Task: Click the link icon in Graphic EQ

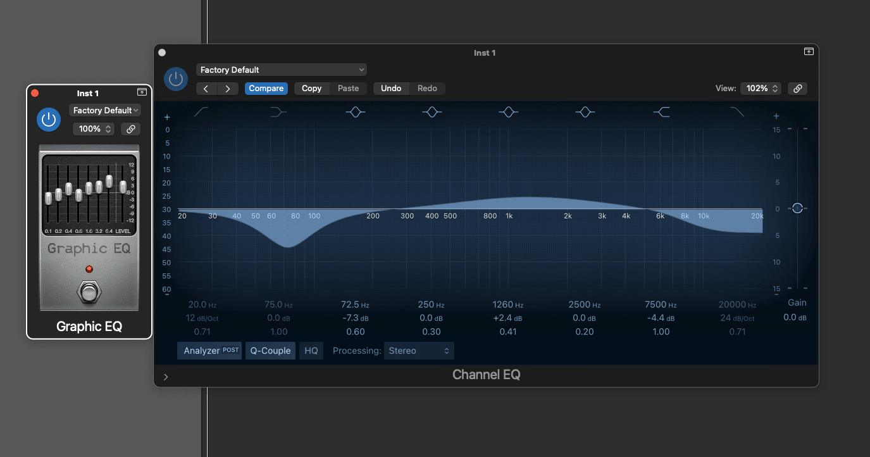Action: 131,129
